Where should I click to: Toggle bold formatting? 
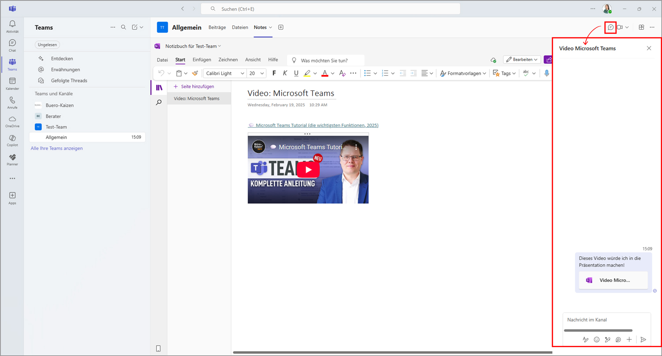click(x=274, y=73)
